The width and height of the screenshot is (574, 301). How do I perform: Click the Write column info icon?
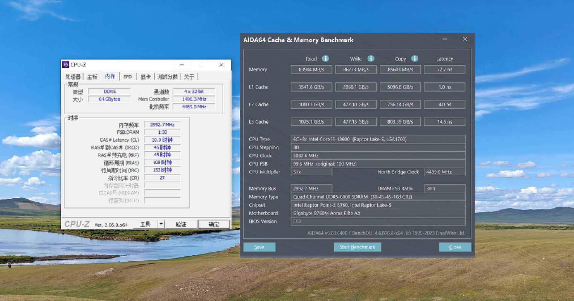click(371, 58)
